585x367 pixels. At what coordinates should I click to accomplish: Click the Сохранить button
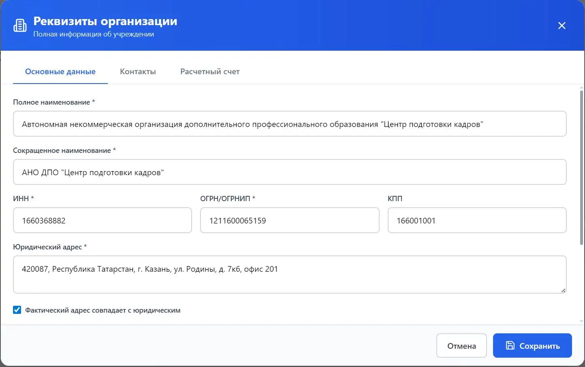pos(532,346)
